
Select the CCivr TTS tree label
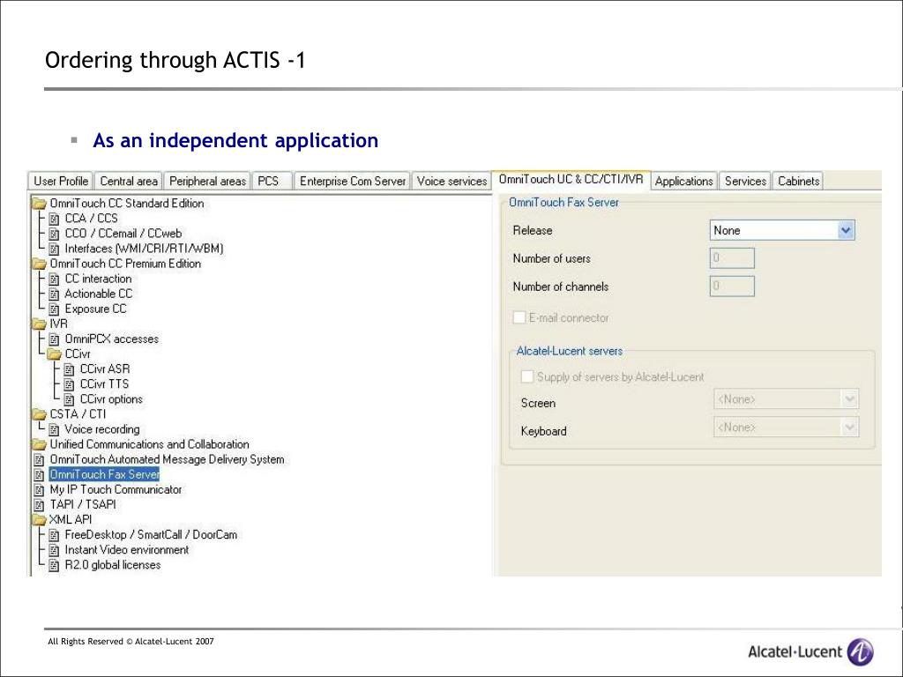pos(104,384)
